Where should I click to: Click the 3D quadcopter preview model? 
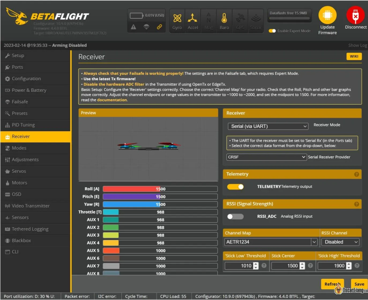[149, 146]
